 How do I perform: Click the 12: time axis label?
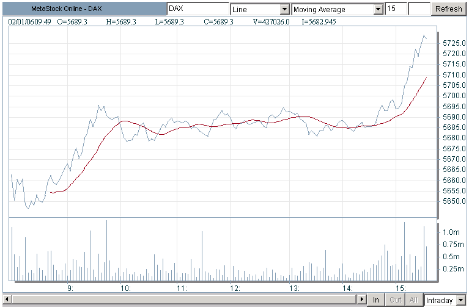235,288
